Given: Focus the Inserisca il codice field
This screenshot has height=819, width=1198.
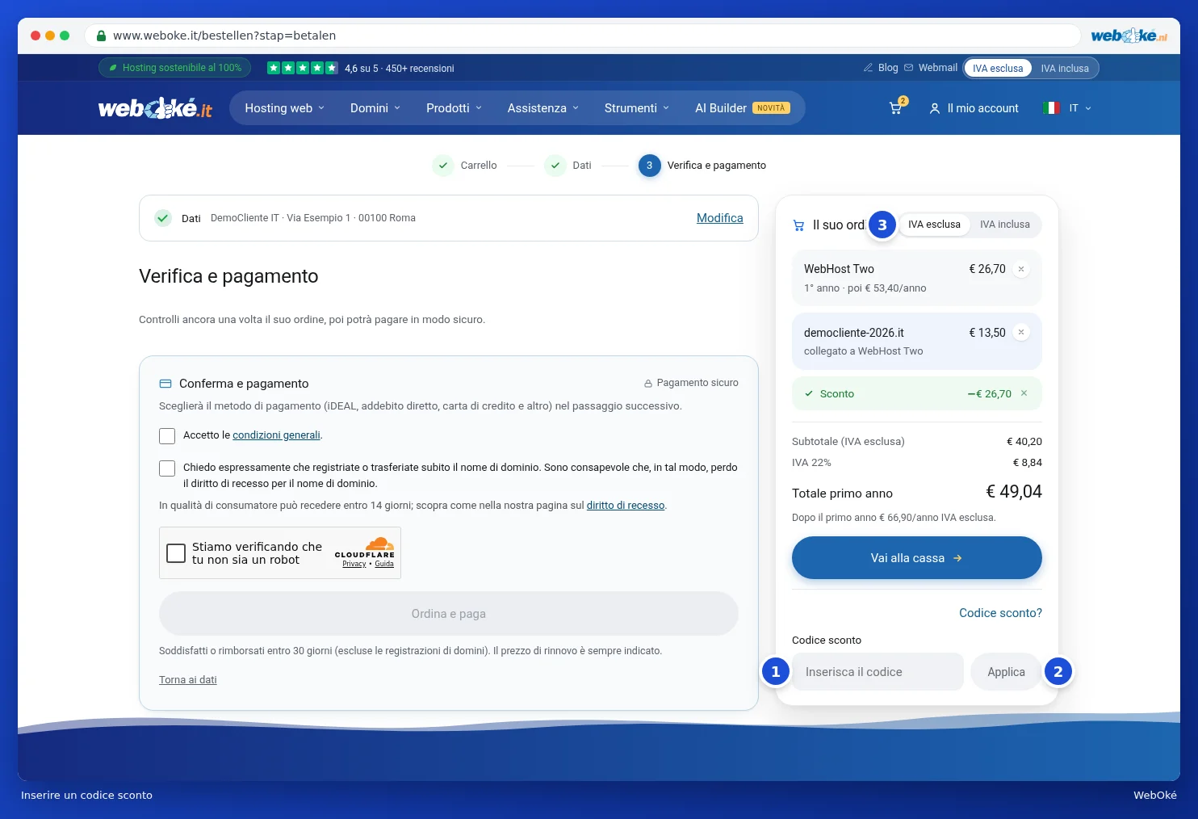Looking at the screenshot, I should tap(878, 672).
